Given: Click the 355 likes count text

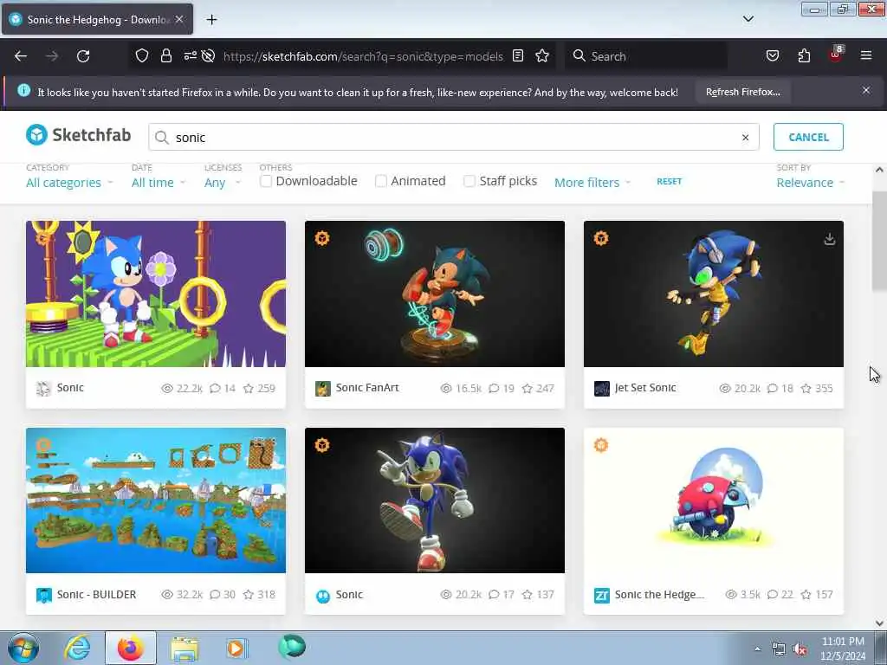Looking at the screenshot, I should pyautogui.click(x=824, y=389).
